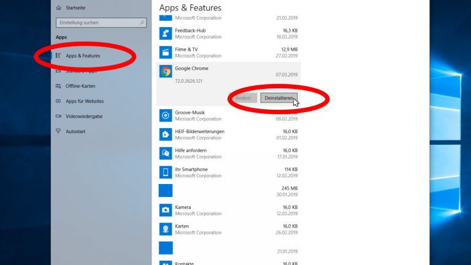Go to Apps für Websites

[84, 101]
